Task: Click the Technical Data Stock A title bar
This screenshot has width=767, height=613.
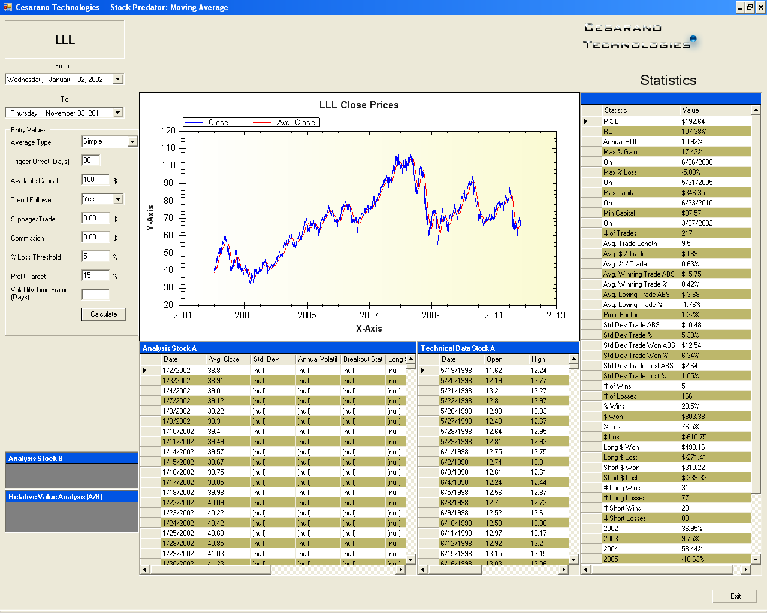Action: (x=499, y=348)
